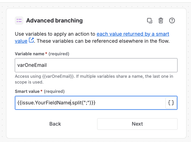
Task: Click the "Smart value" field label
Action: pyautogui.click(x=27, y=91)
